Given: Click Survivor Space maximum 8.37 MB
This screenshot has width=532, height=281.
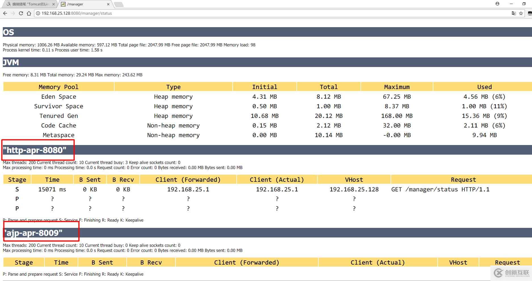Looking at the screenshot, I should click(397, 106).
